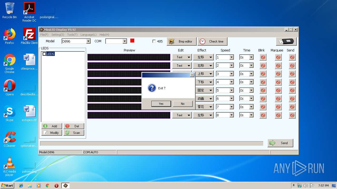The width and height of the screenshot is (337, 189).
Task: Open CCleaner desktop shortcut
Action: point(9,139)
